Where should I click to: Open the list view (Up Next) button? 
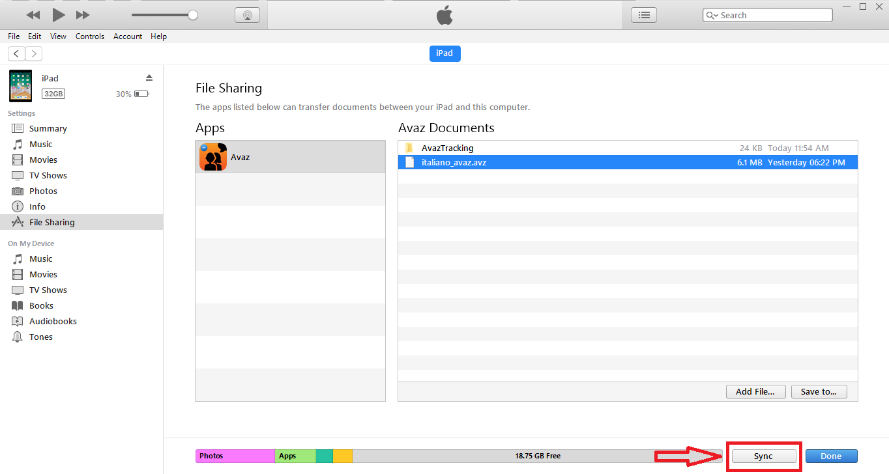pyautogui.click(x=644, y=15)
